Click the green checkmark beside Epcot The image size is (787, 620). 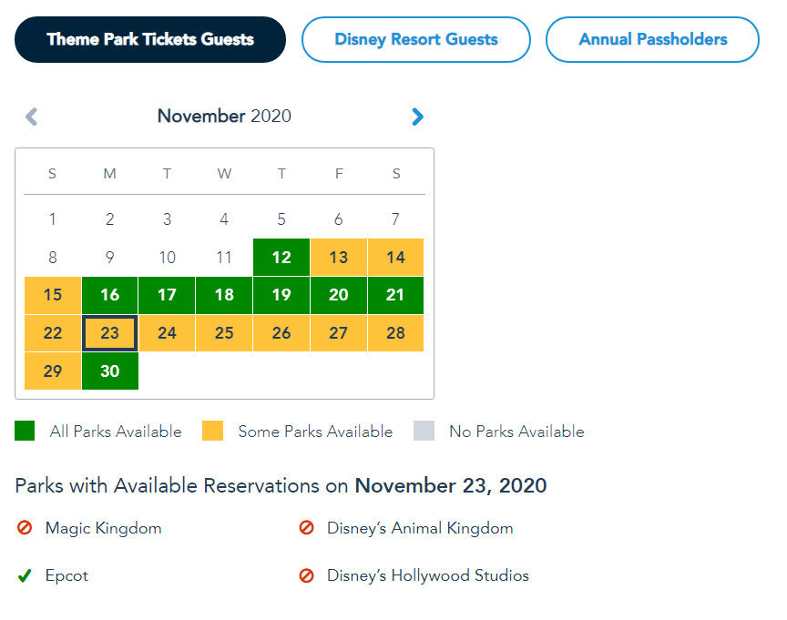(25, 575)
